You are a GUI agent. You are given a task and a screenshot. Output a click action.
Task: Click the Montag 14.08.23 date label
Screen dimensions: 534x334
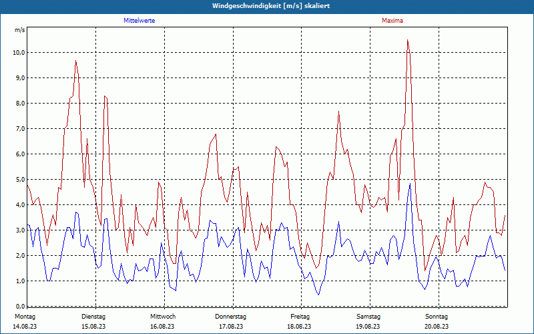pyautogui.click(x=25, y=321)
